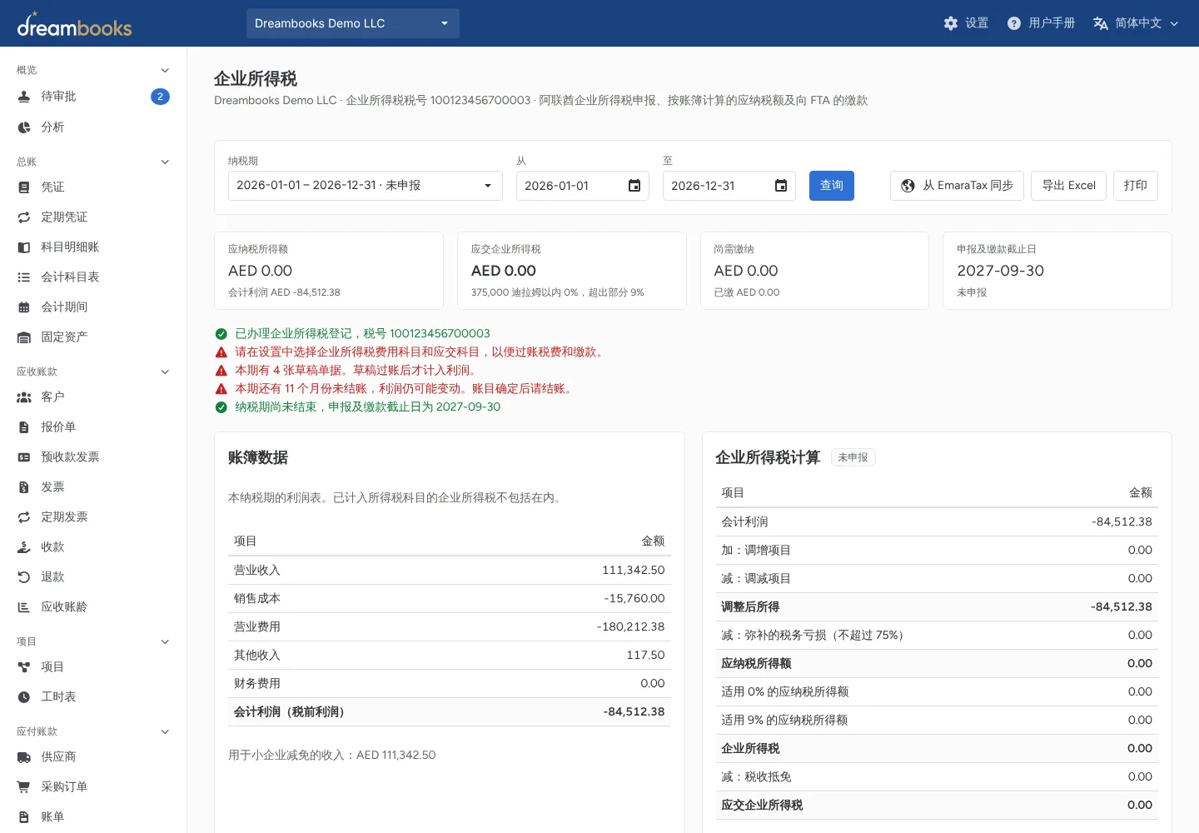Screen dimensions: 1199x833
Task: Click the 从 EmaraTax 同步 button
Action: click(x=957, y=186)
